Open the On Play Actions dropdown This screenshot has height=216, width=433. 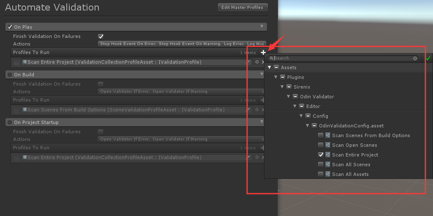click(x=182, y=44)
